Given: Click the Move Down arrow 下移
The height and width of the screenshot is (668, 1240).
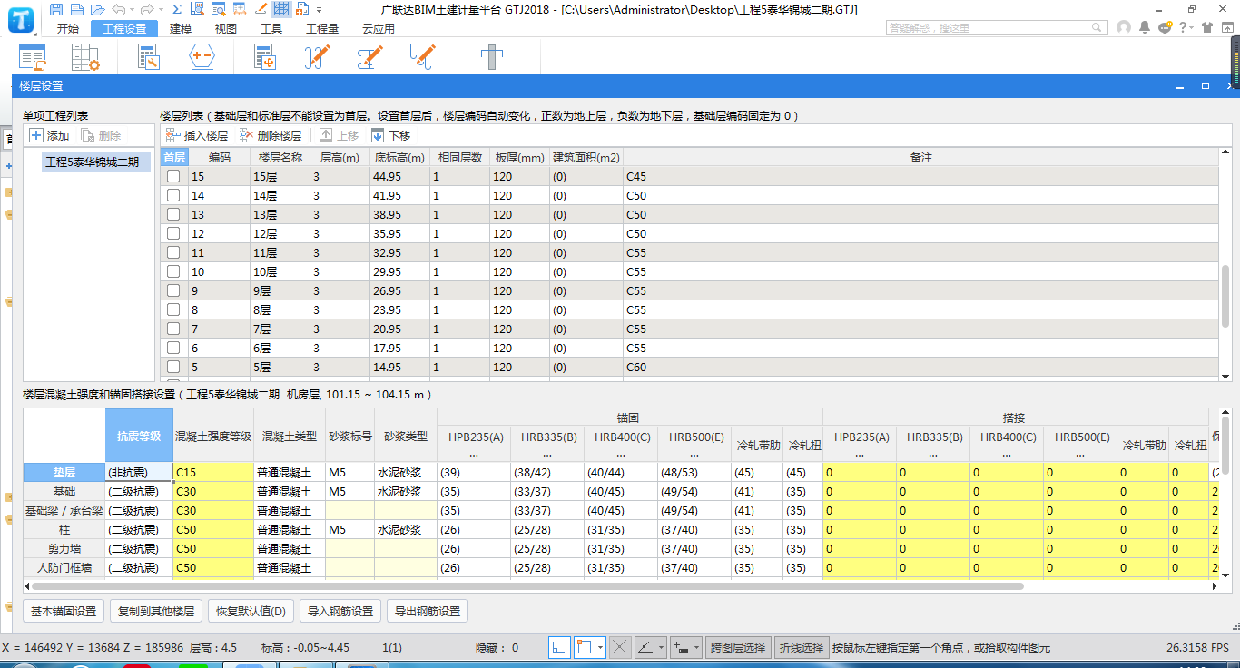Looking at the screenshot, I should [x=390, y=136].
